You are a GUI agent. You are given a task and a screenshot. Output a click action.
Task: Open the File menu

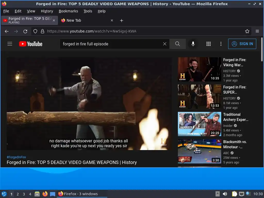pos(6,11)
